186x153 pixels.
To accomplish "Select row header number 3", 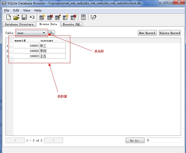I will click(x=10, y=56).
